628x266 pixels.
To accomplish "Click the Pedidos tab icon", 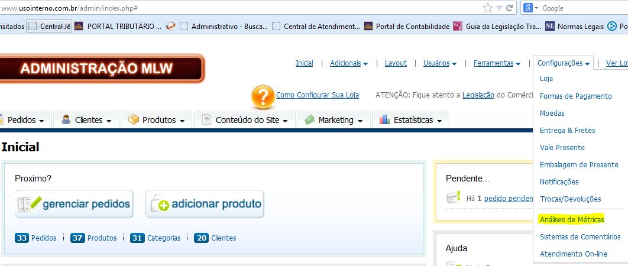I will (x=2, y=120).
